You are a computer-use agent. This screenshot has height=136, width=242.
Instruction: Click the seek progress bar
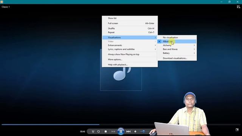[x=121, y=124]
